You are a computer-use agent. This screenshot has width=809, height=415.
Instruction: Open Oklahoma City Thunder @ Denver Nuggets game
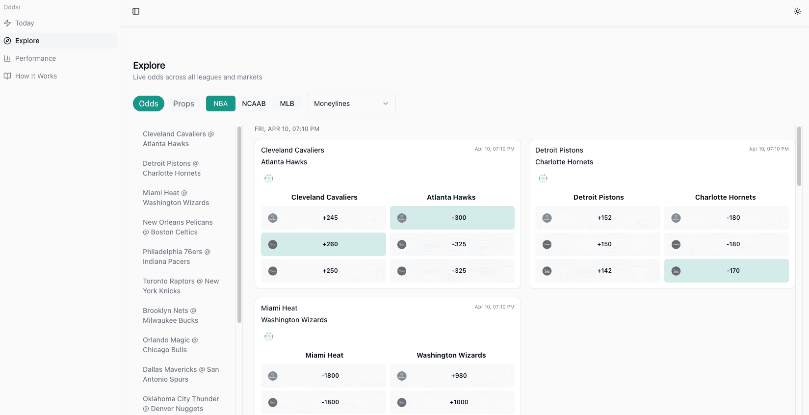(x=181, y=404)
